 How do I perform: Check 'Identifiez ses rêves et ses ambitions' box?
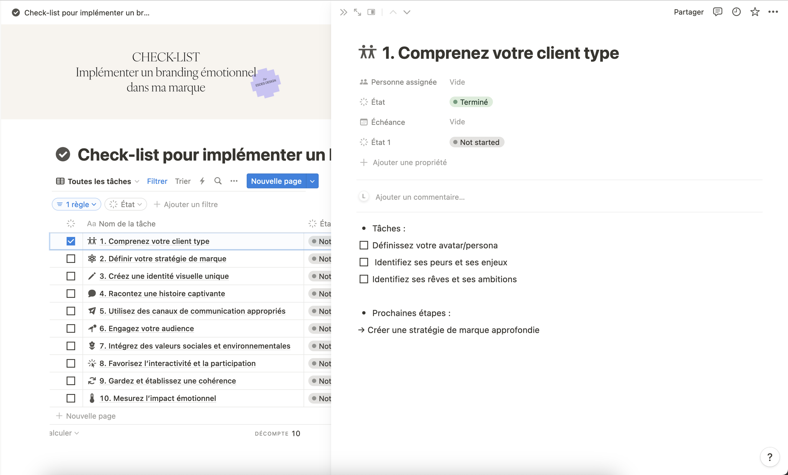click(x=364, y=279)
